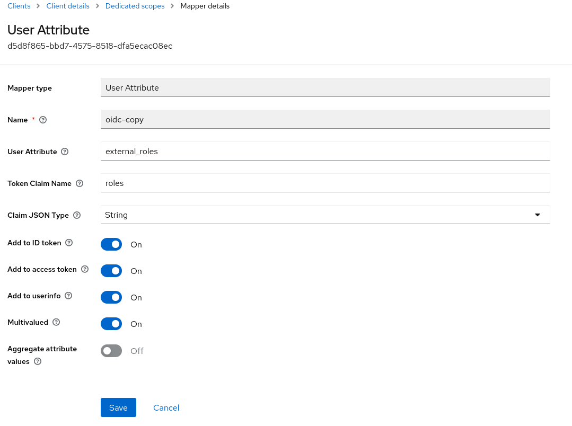This screenshot has width=572, height=426.
Task: View help for Aggregate attribute values
Action: pyautogui.click(x=37, y=361)
